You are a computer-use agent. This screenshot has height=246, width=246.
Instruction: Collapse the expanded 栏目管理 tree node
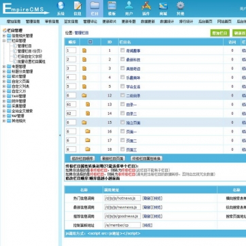click(4, 41)
